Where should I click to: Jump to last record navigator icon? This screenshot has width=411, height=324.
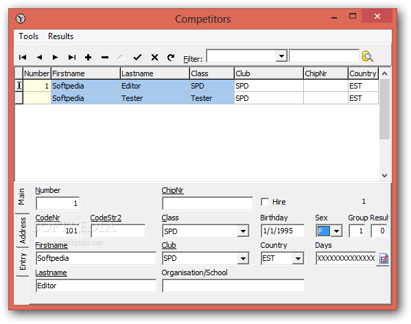click(72, 57)
